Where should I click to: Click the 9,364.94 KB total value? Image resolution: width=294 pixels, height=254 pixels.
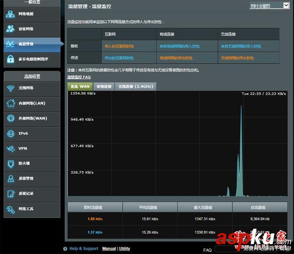(260, 219)
